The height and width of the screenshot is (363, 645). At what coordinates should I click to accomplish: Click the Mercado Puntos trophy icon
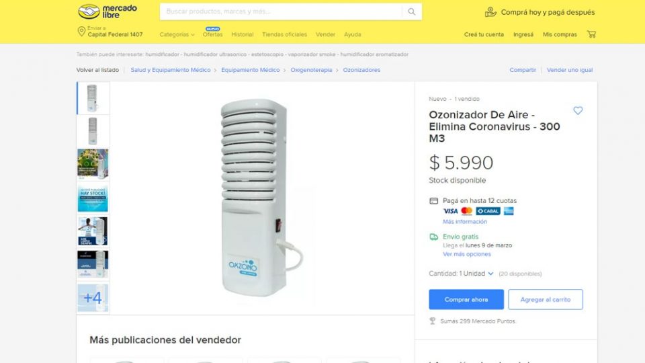point(432,321)
